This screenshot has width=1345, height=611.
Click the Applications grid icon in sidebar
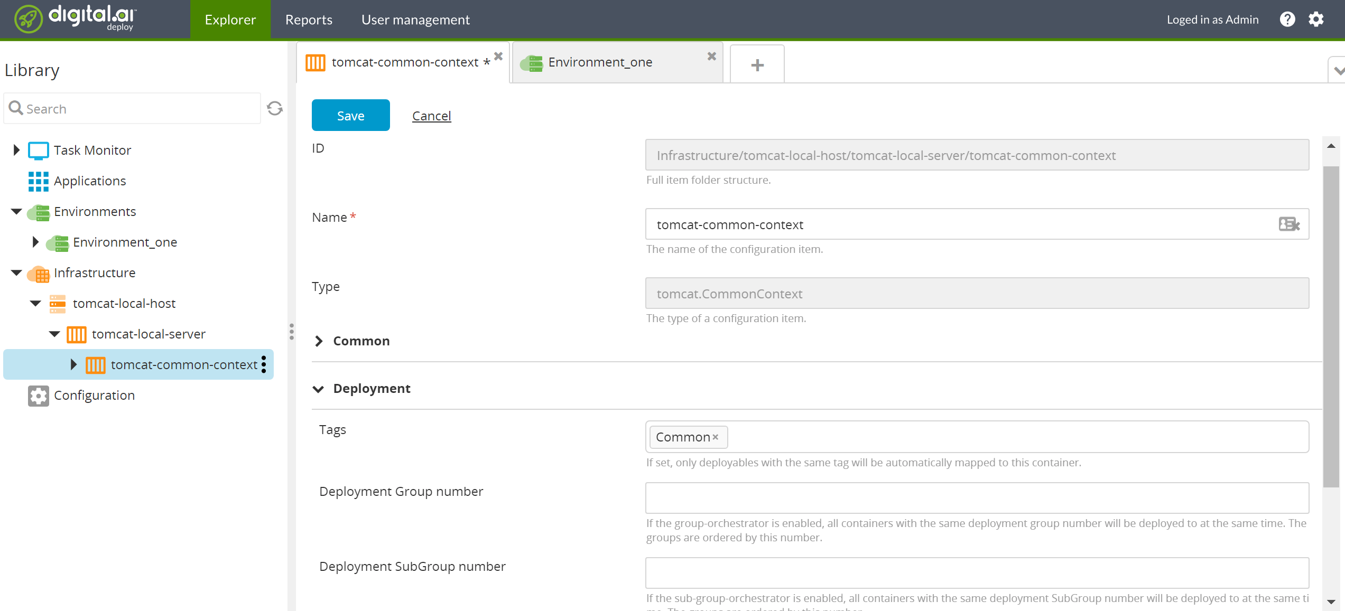38,180
